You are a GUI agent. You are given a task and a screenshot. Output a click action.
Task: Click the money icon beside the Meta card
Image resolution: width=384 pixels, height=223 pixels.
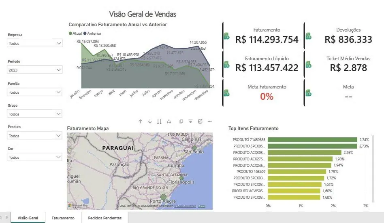tap(308, 93)
